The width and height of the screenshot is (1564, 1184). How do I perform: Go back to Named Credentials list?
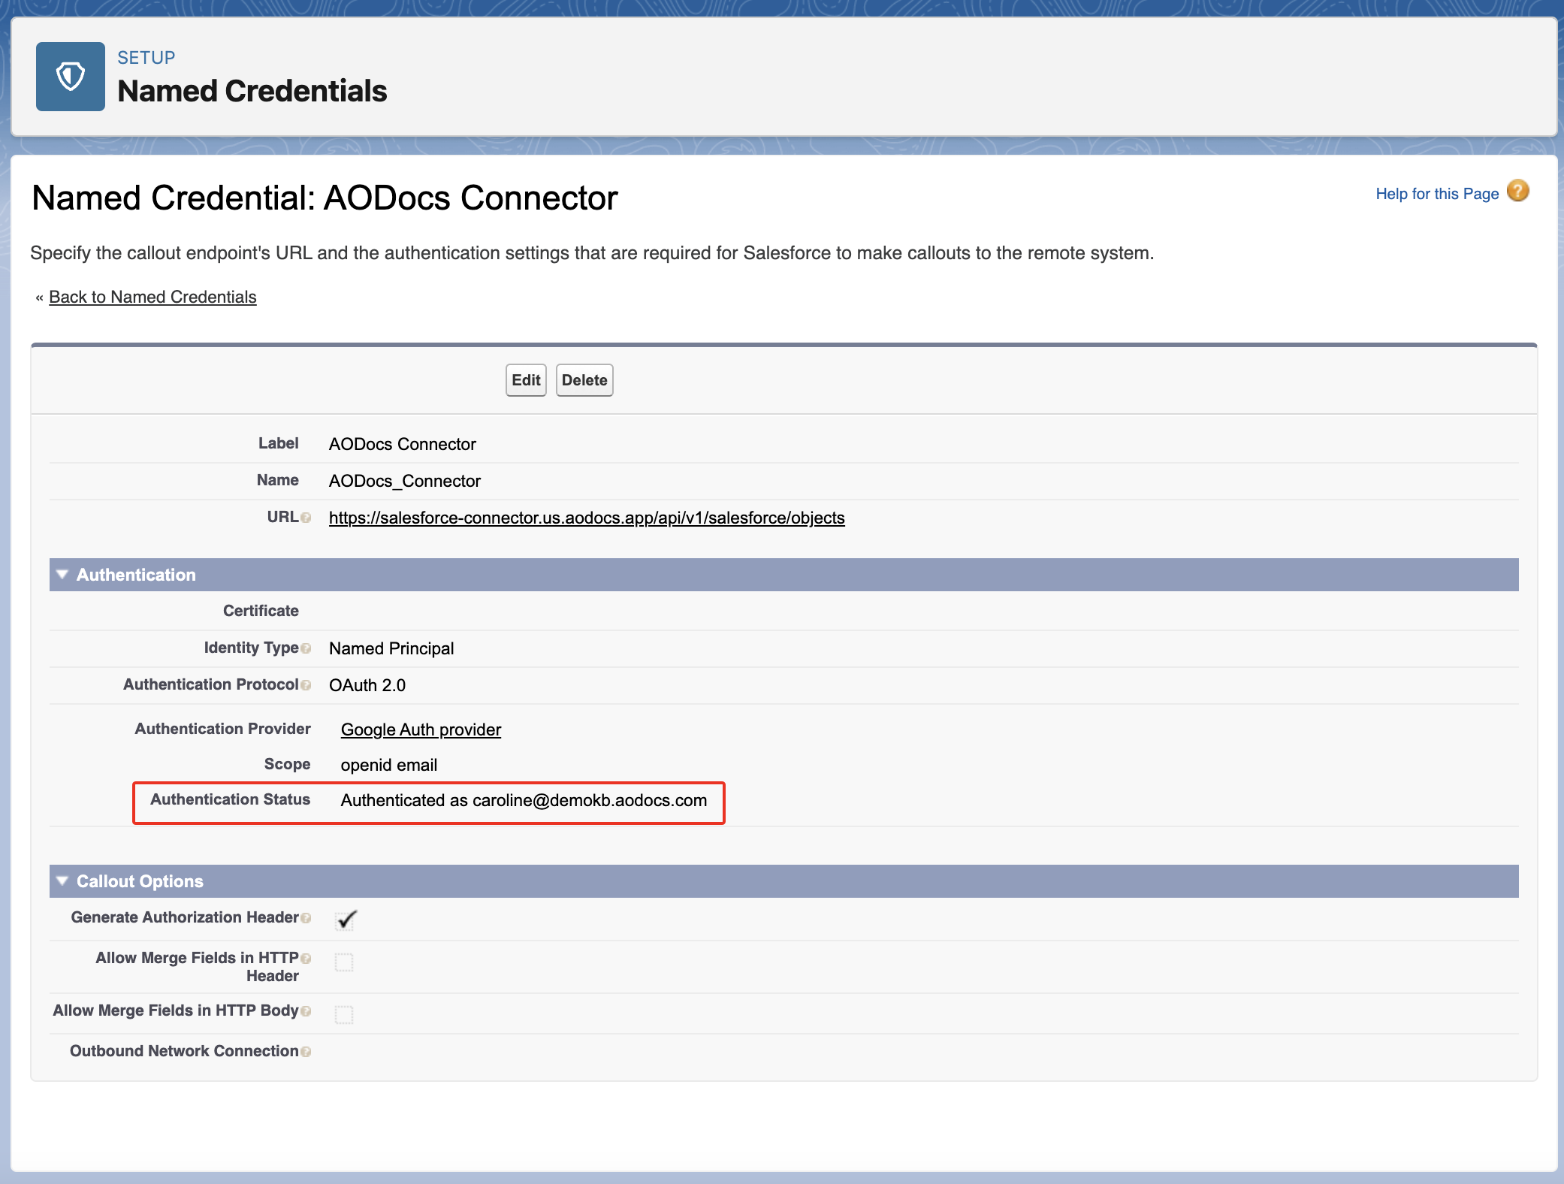tap(152, 297)
